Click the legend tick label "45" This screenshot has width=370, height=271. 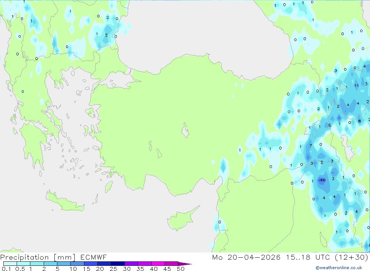coord(167,269)
